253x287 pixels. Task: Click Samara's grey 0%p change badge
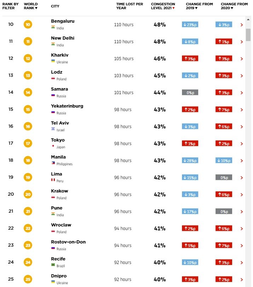[190, 92]
